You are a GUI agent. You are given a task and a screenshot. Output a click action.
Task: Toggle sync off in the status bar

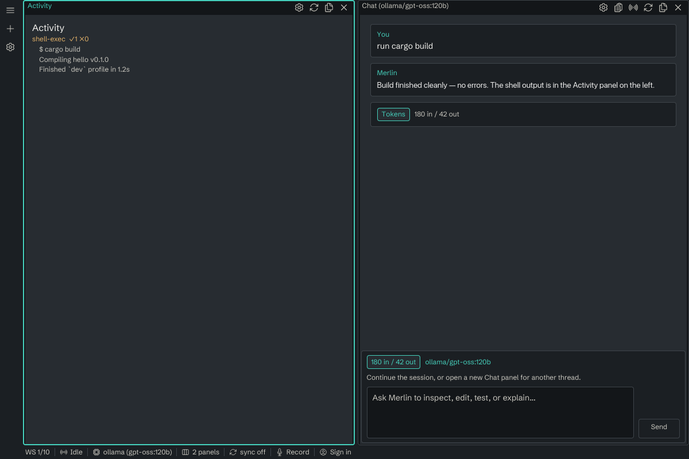[247, 452]
